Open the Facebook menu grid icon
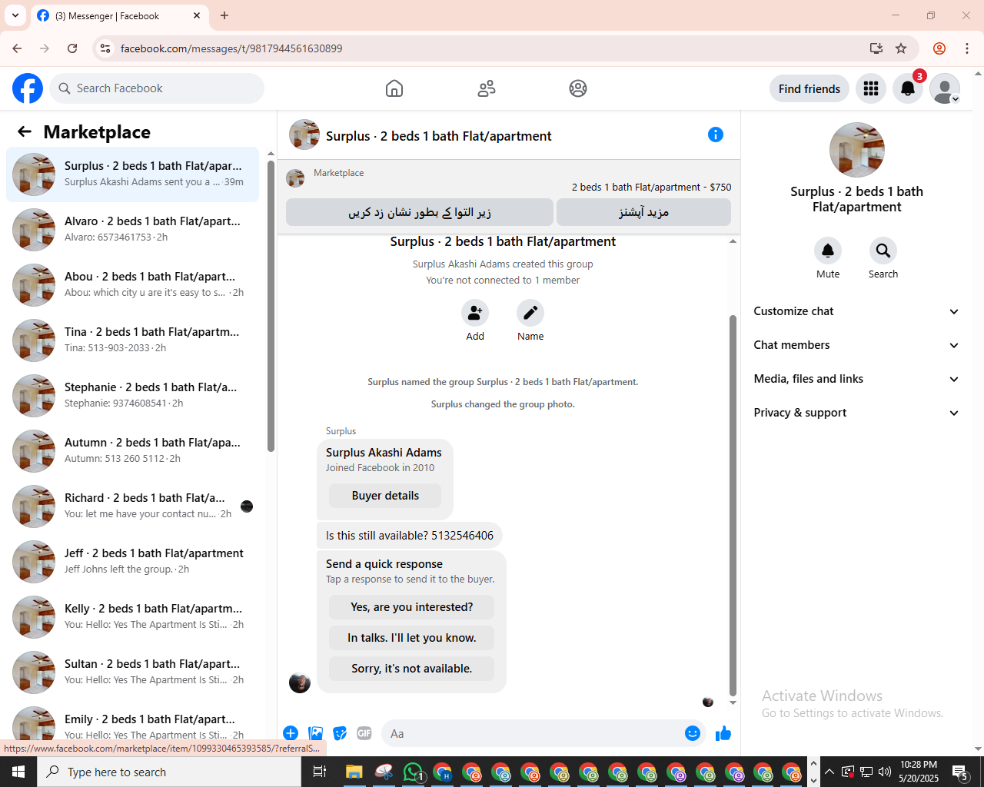This screenshot has height=787, width=984. pos(871,88)
